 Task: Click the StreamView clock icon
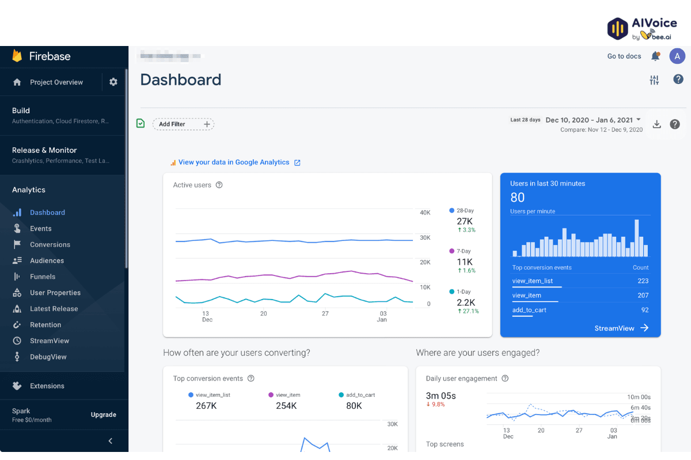(x=17, y=341)
